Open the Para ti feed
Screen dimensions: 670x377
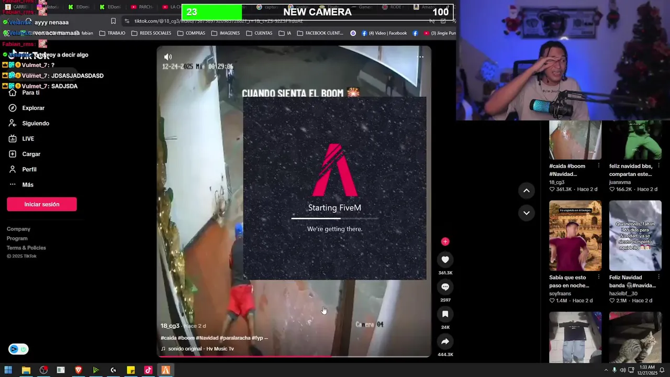[x=25, y=93]
